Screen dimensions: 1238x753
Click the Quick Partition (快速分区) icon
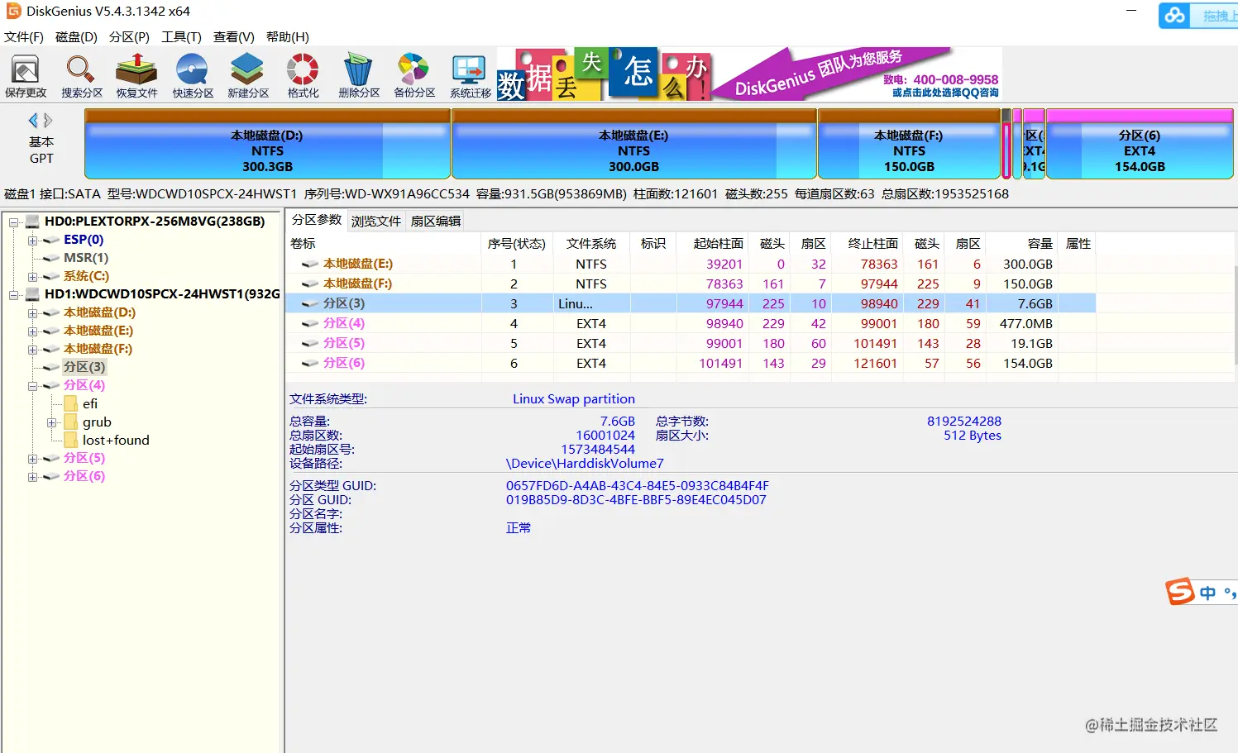(193, 75)
